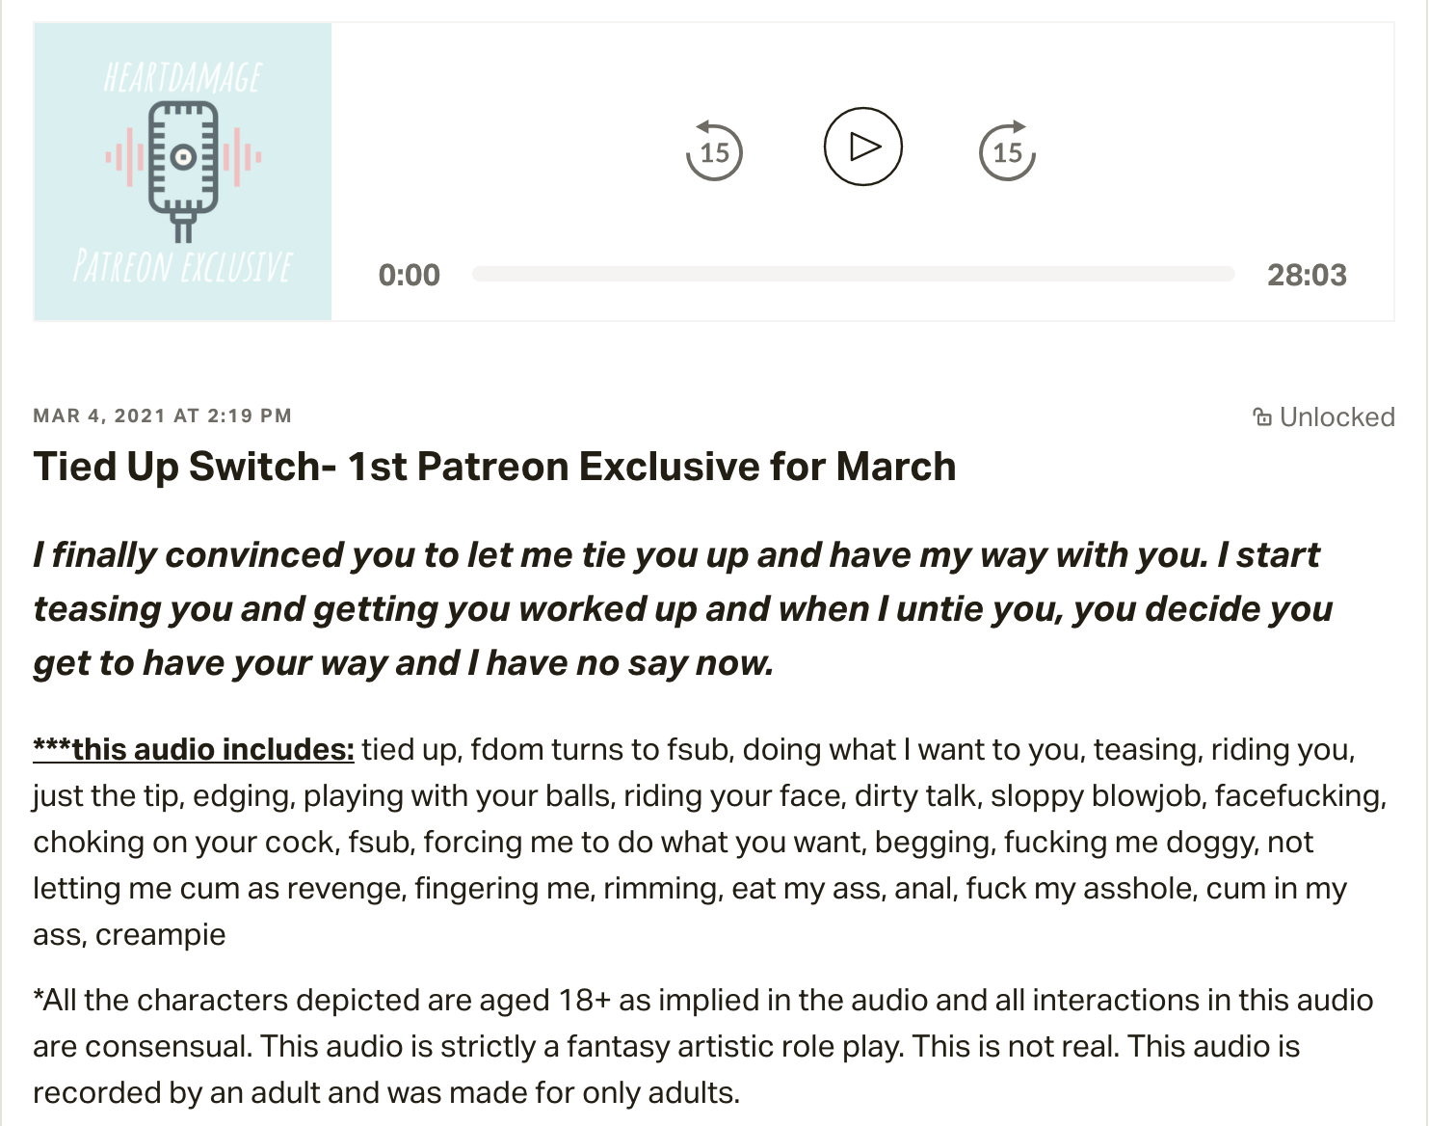Click the 18+ disclaimer paragraph
Viewport: 1429px width, 1126px height.
702,1046
